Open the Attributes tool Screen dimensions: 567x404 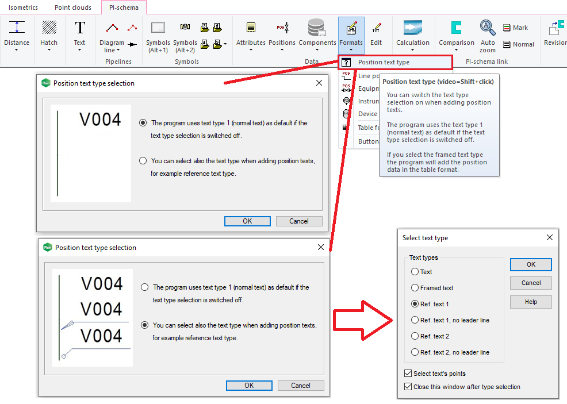[251, 28]
